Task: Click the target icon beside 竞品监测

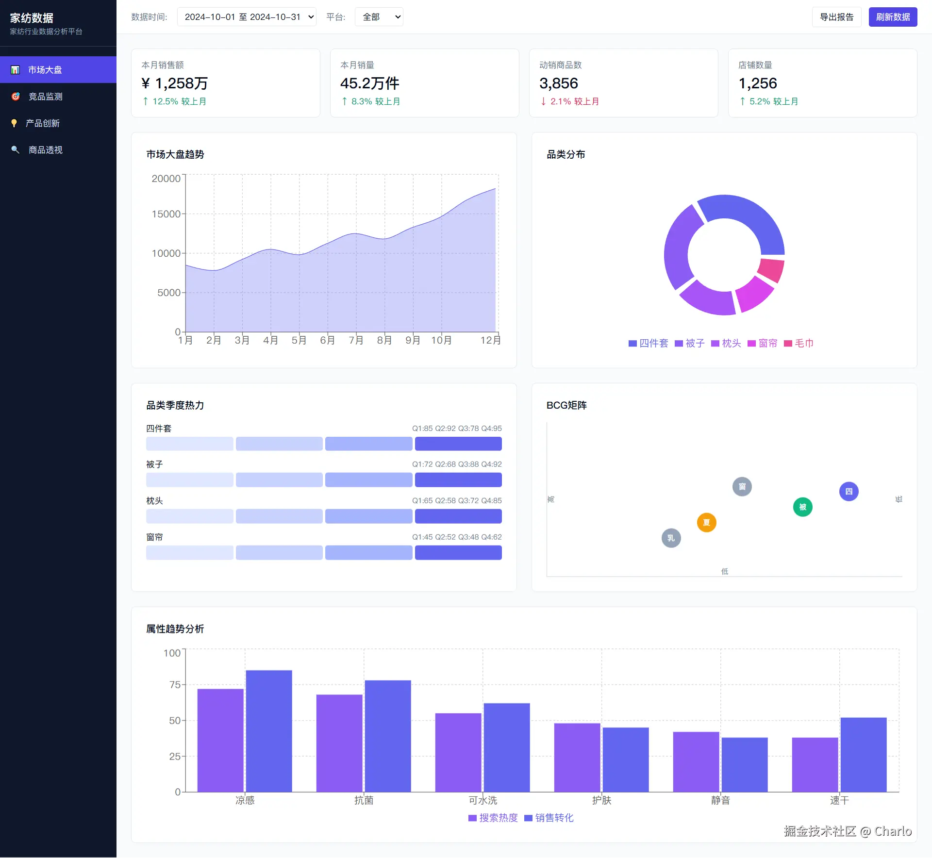Action: pyautogui.click(x=15, y=97)
